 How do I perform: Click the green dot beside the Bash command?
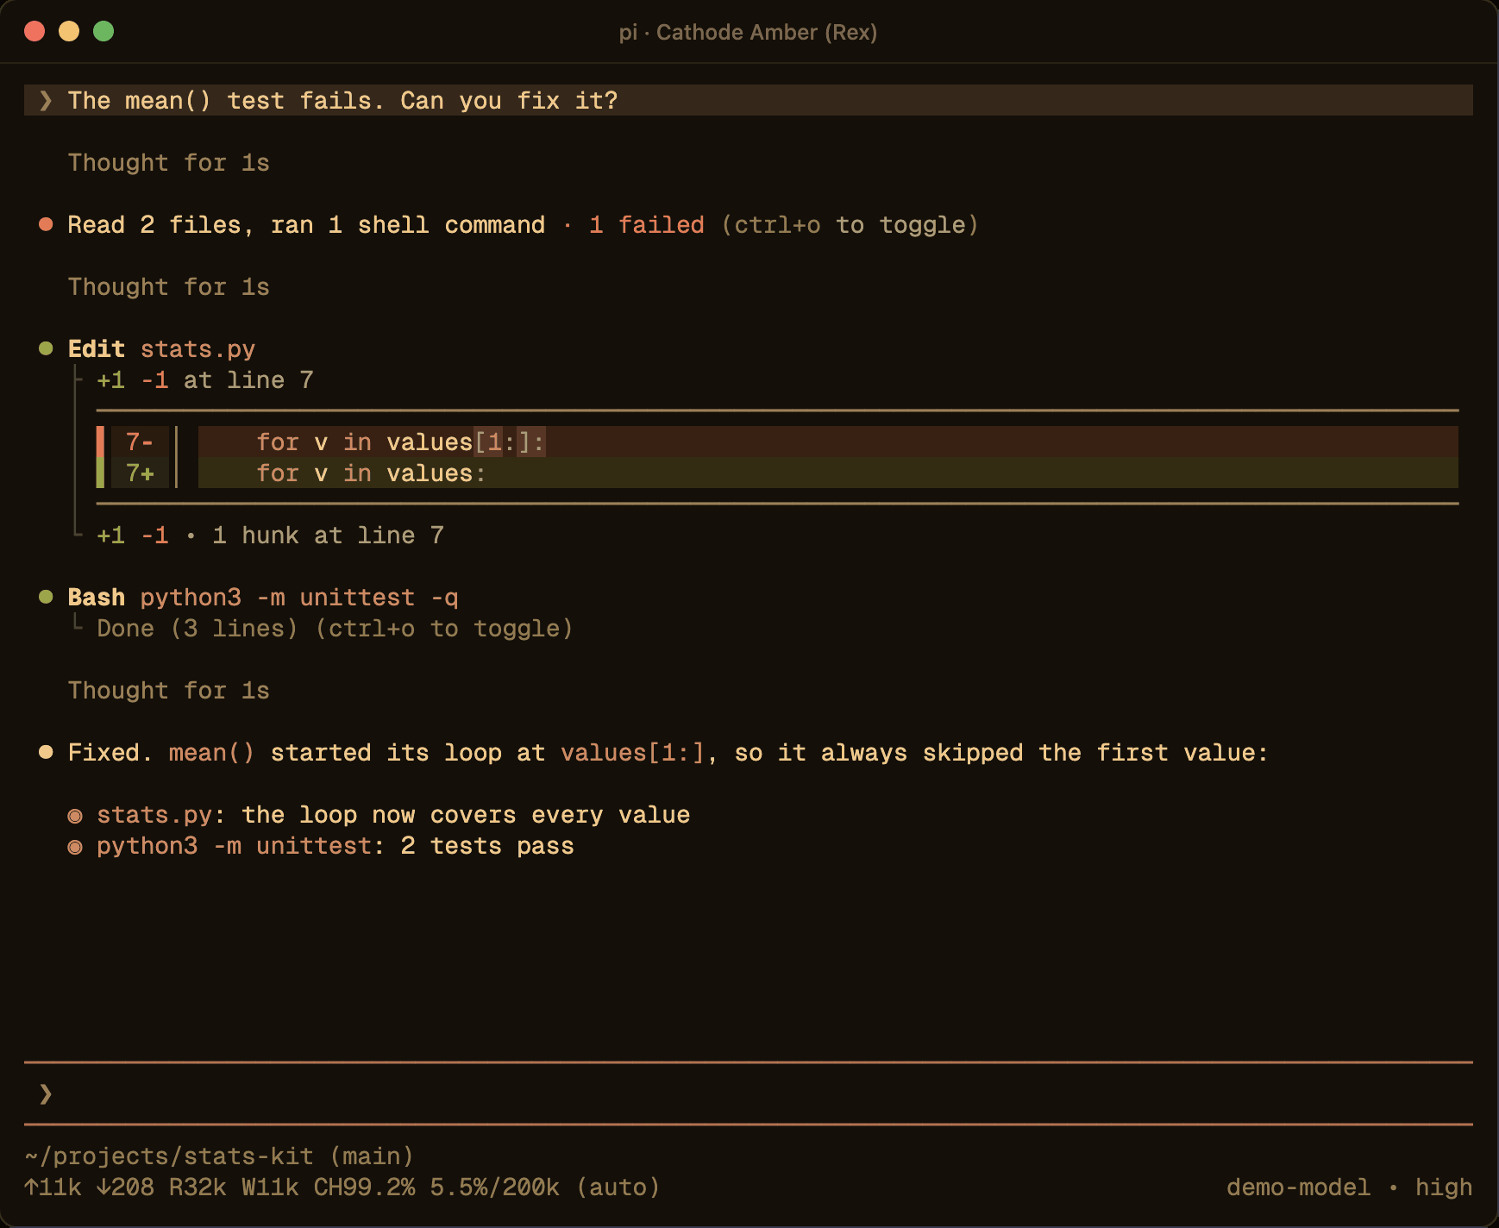coord(47,598)
